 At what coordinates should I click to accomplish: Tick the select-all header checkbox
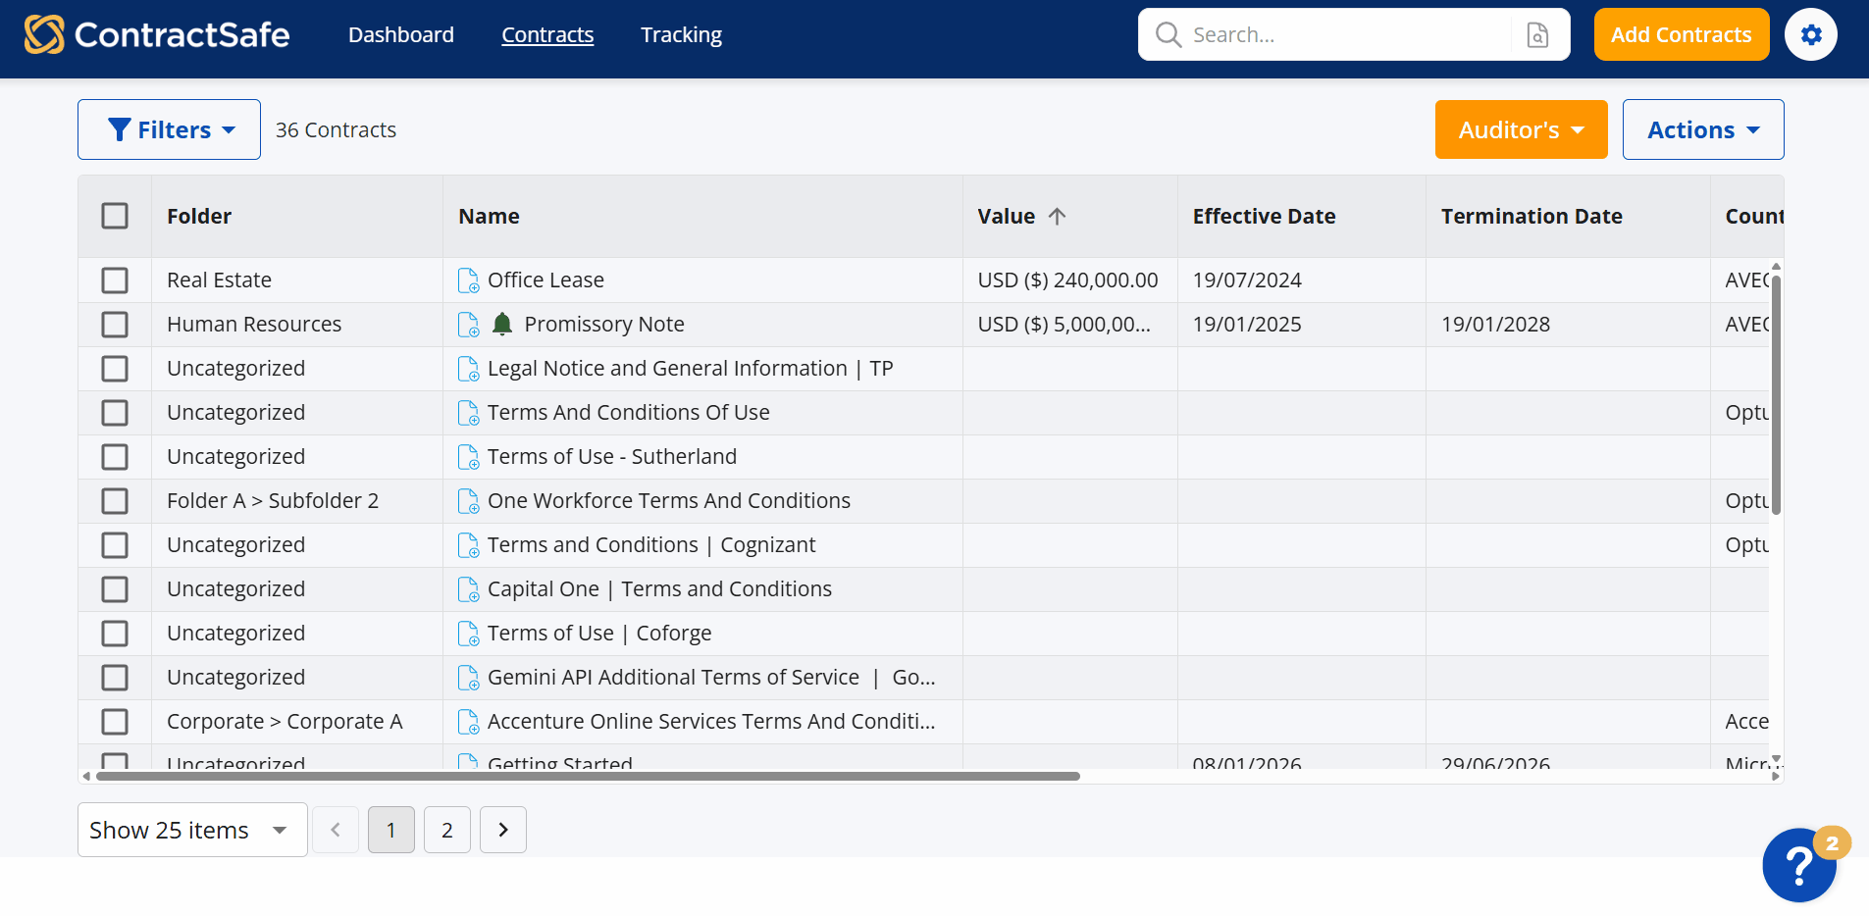pyautogui.click(x=115, y=216)
